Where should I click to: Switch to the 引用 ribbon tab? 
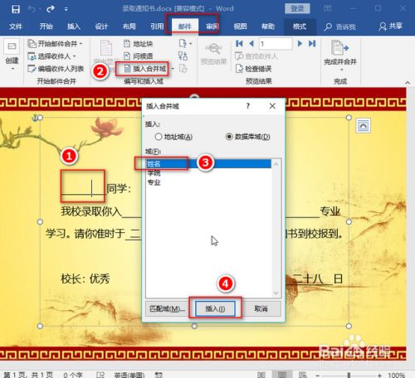(157, 27)
